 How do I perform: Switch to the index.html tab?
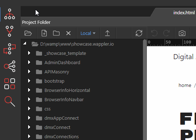pos(184,12)
